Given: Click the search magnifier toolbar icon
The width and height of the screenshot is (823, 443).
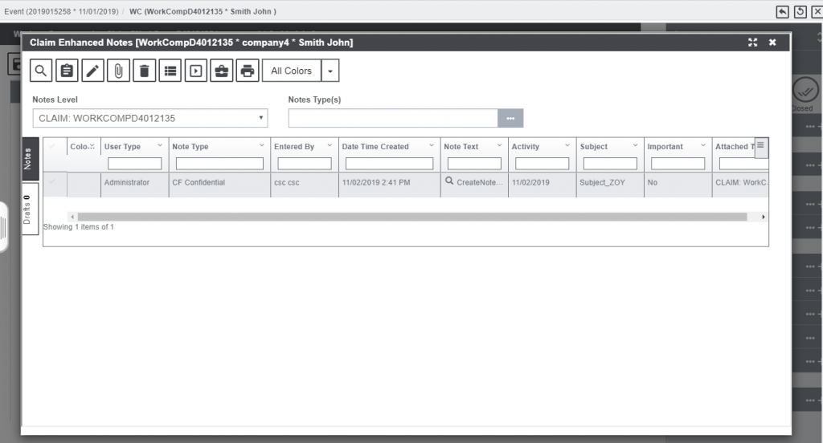Looking at the screenshot, I should click(41, 71).
